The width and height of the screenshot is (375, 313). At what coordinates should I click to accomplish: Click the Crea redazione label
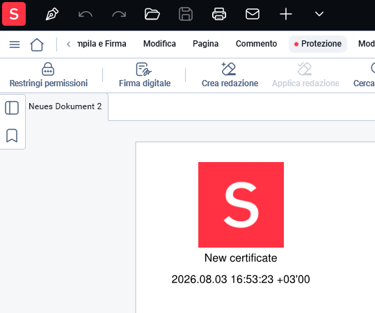[230, 83]
